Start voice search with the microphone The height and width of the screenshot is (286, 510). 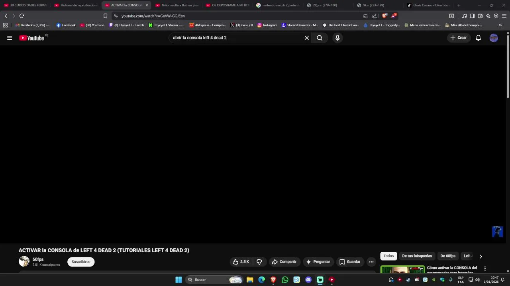coord(337,38)
